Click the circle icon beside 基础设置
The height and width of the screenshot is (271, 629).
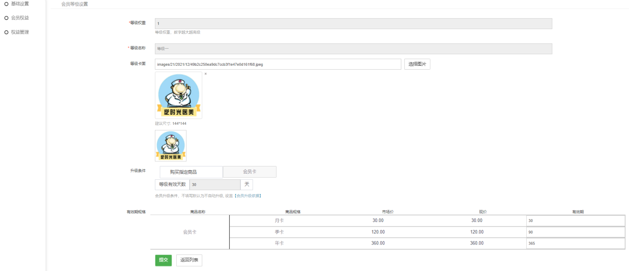(x=6, y=4)
